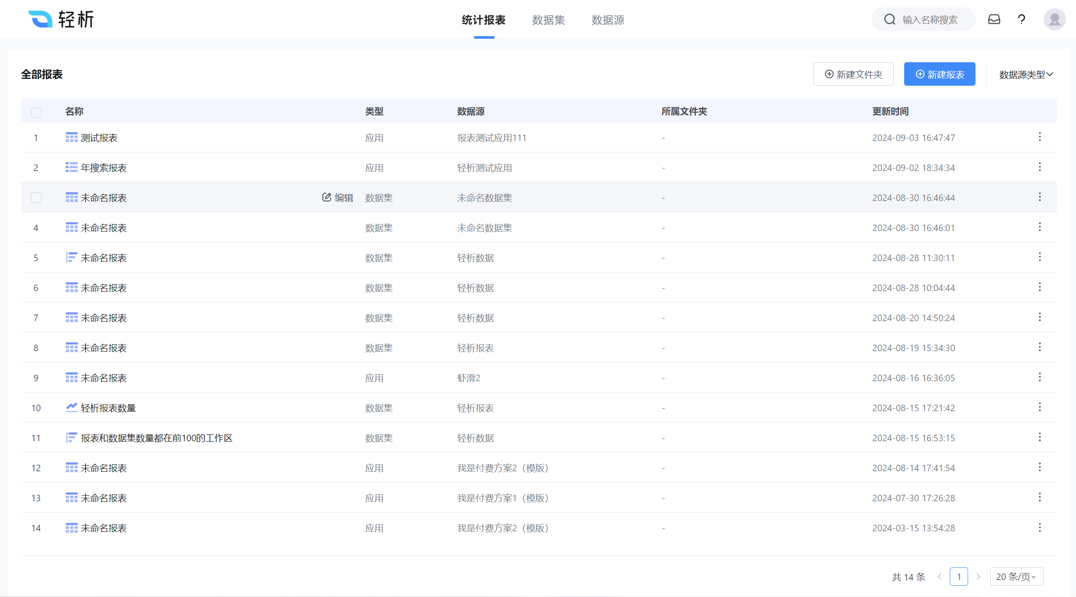Go to page 1
The image size is (1076, 597).
pyautogui.click(x=959, y=577)
